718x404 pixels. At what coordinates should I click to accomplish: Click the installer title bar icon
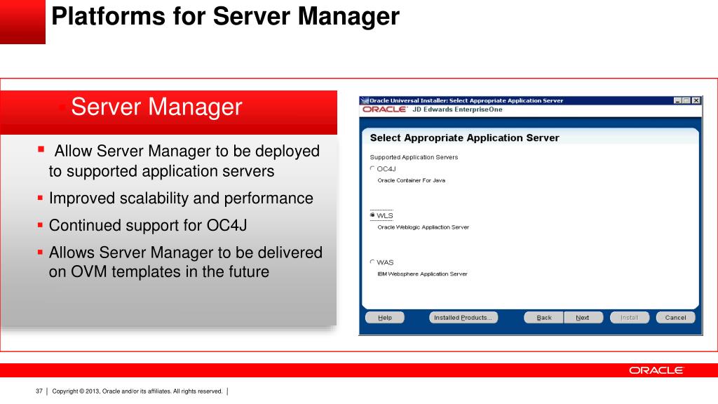[x=365, y=100]
